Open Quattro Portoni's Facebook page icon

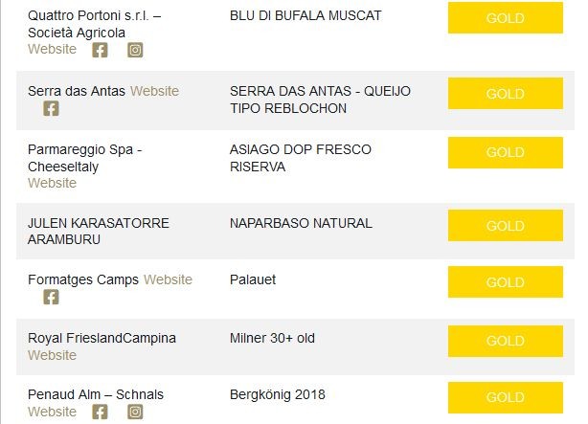[100, 50]
